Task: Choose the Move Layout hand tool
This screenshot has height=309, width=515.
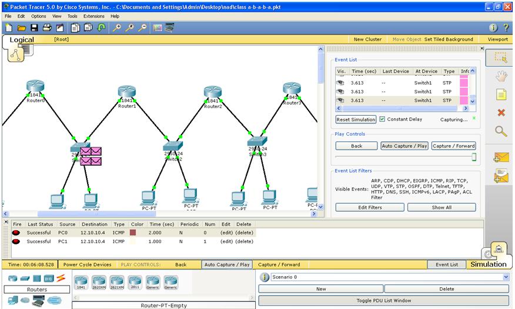Action: [x=501, y=77]
